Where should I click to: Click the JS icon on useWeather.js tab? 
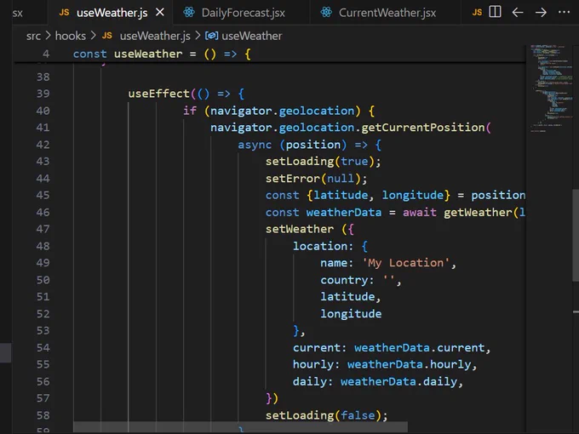64,13
